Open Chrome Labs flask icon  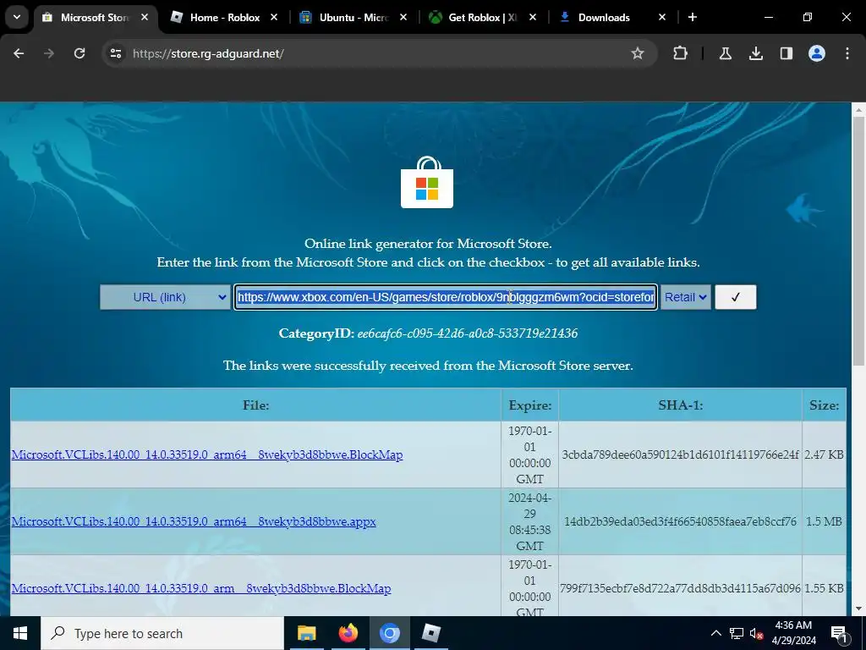[726, 53]
